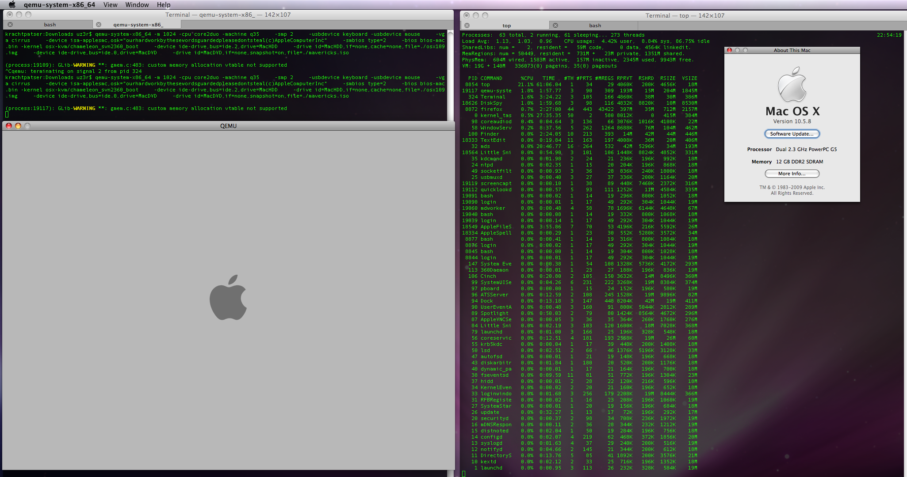Click More Info button in About This Mac
907x477 pixels.
pyautogui.click(x=792, y=174)
